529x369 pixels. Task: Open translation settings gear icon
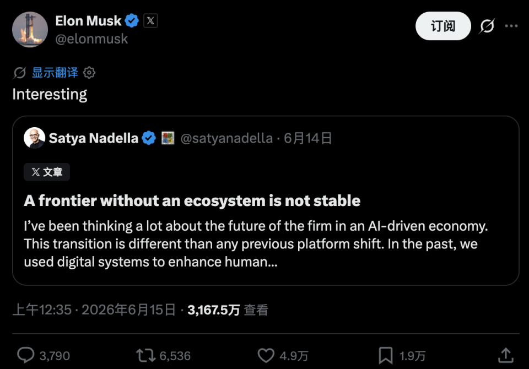pos(89,73)
